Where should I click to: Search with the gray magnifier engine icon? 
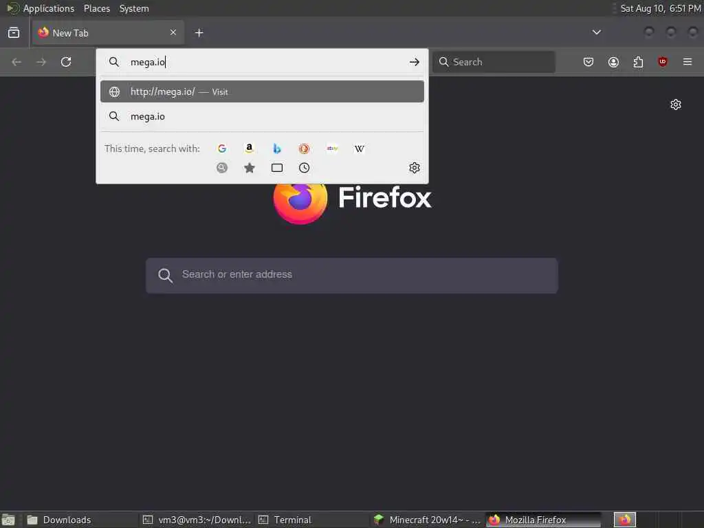222,168
